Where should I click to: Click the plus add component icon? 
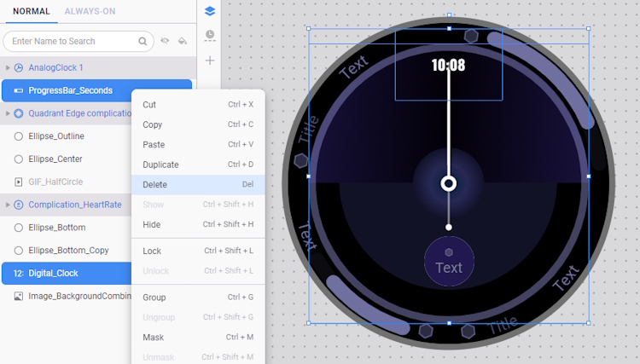210,61
